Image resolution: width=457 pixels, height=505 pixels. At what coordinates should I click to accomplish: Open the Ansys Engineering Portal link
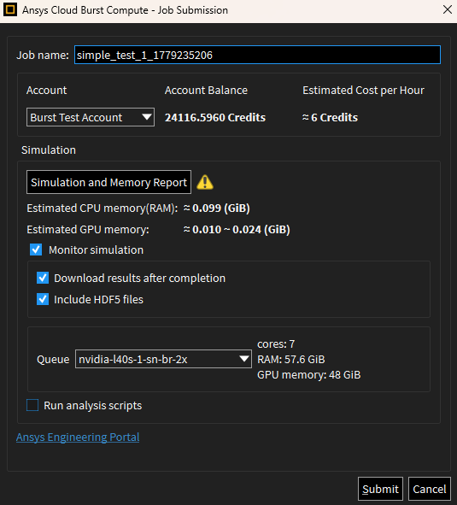(x=78, y=437)
